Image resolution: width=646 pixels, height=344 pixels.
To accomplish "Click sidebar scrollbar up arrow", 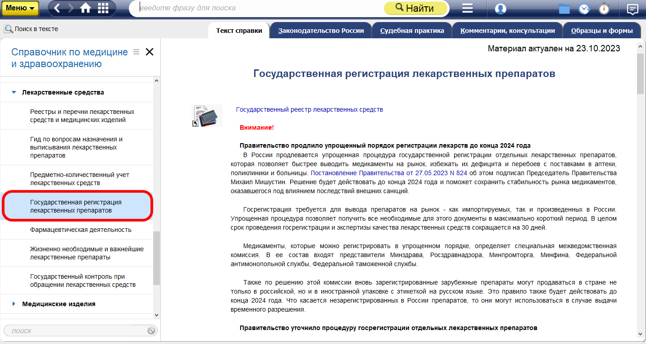I will [x=156, y=81].
